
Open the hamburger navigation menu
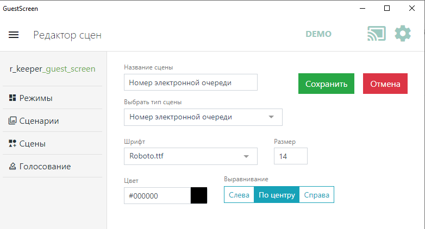(x=14, y=35)
